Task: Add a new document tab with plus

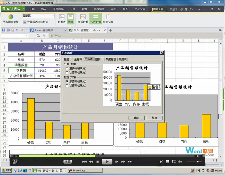Action: tap(111, 30)
